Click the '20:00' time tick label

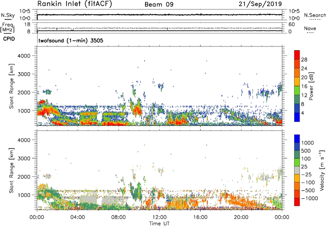[x=241, y=217]
